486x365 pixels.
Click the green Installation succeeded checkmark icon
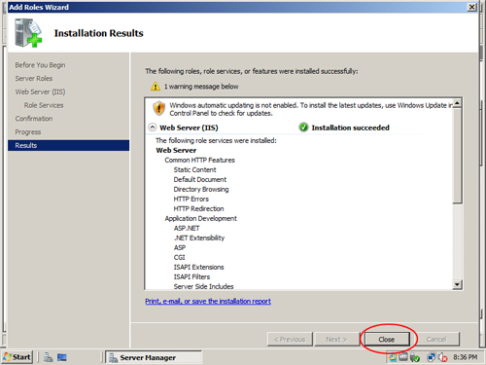tap(303, 128)
